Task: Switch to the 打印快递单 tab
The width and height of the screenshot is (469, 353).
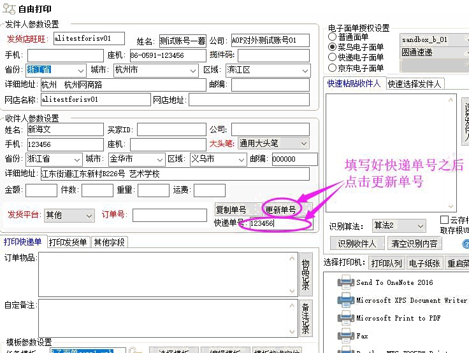Action: click(23, 242)
